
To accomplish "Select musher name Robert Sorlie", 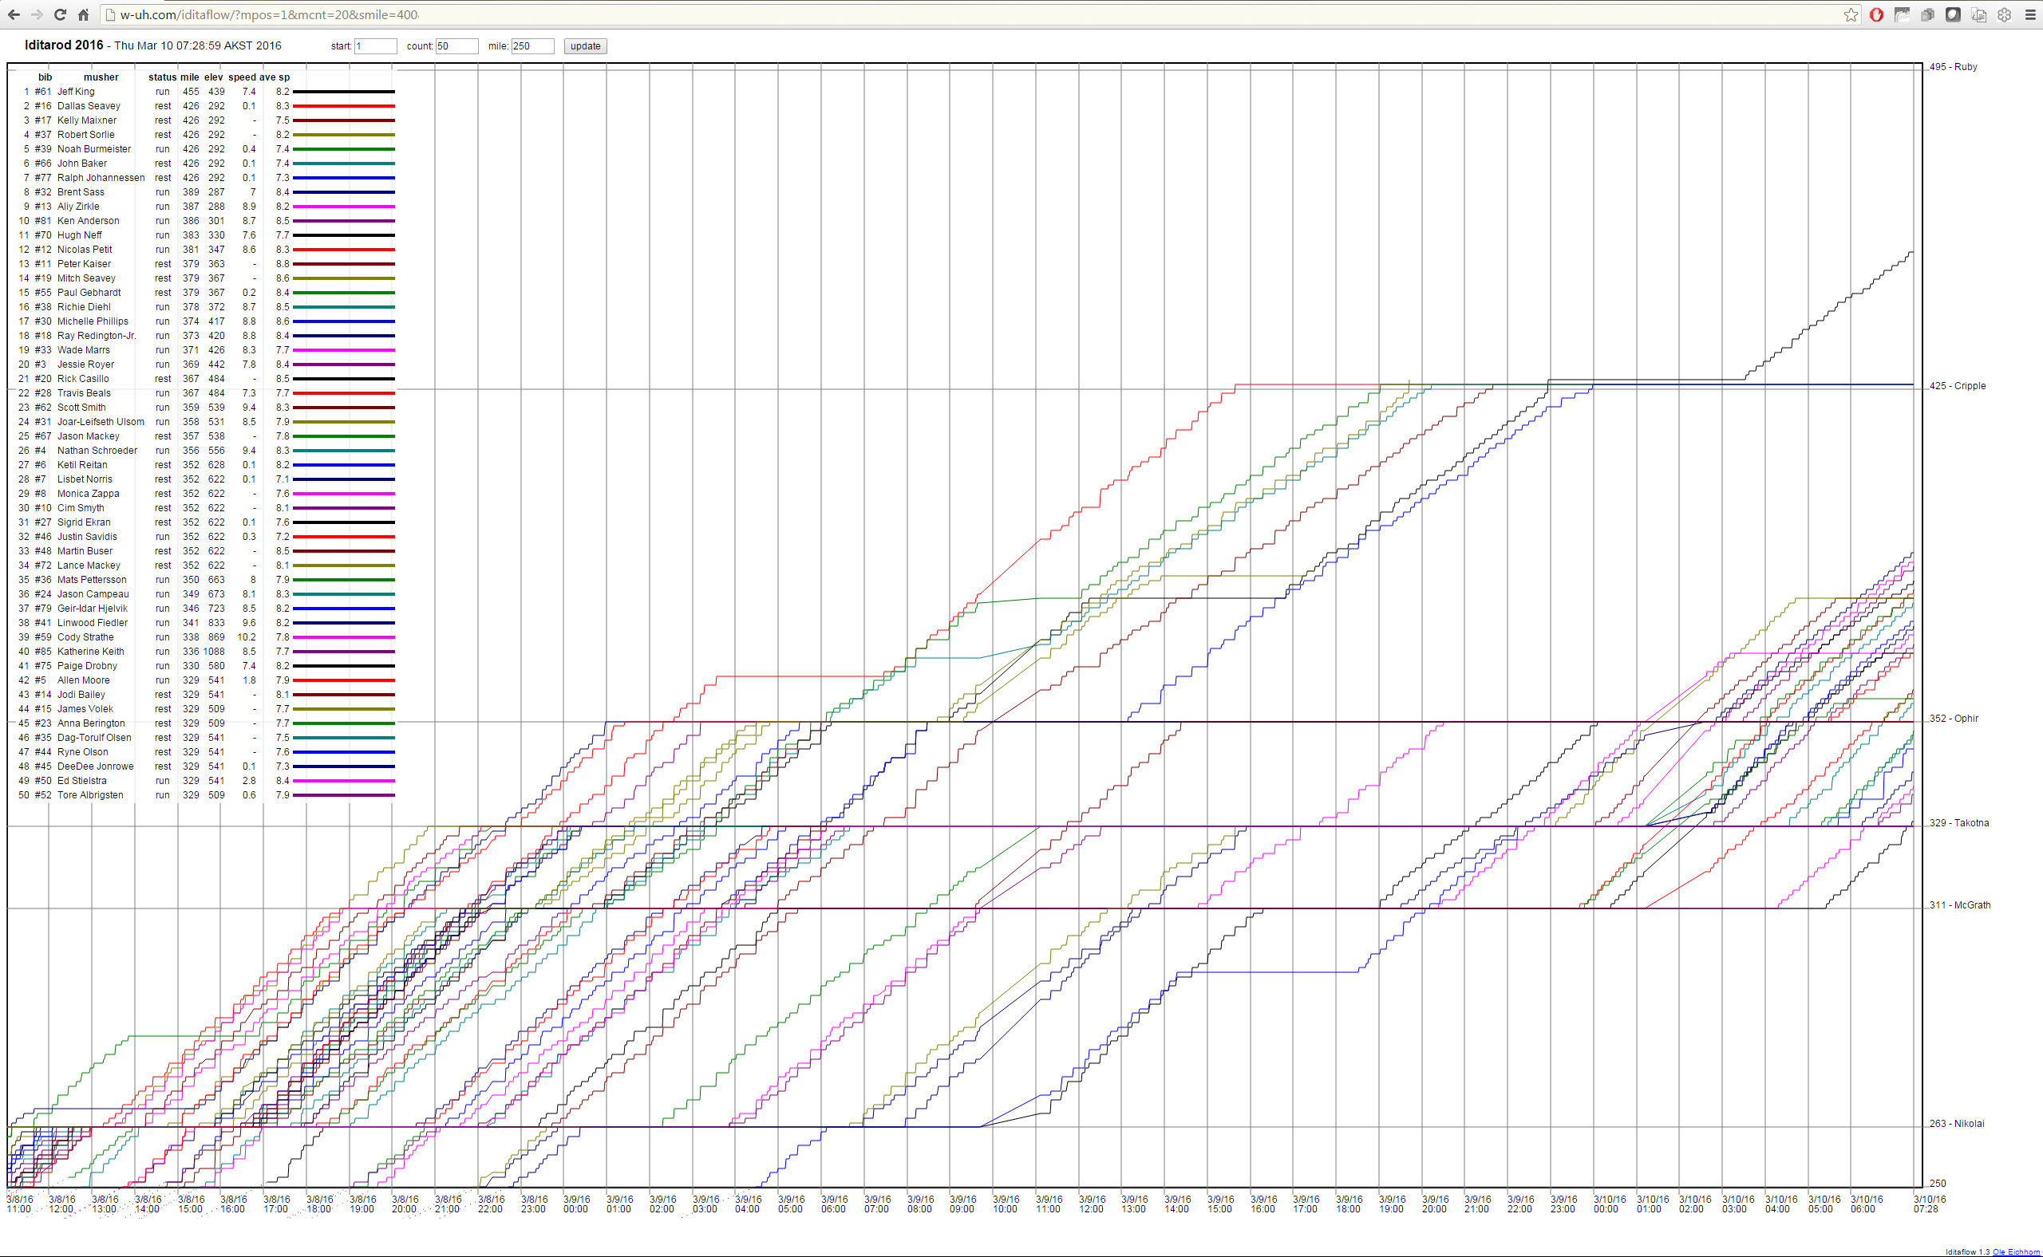I will tap(85, 135).
